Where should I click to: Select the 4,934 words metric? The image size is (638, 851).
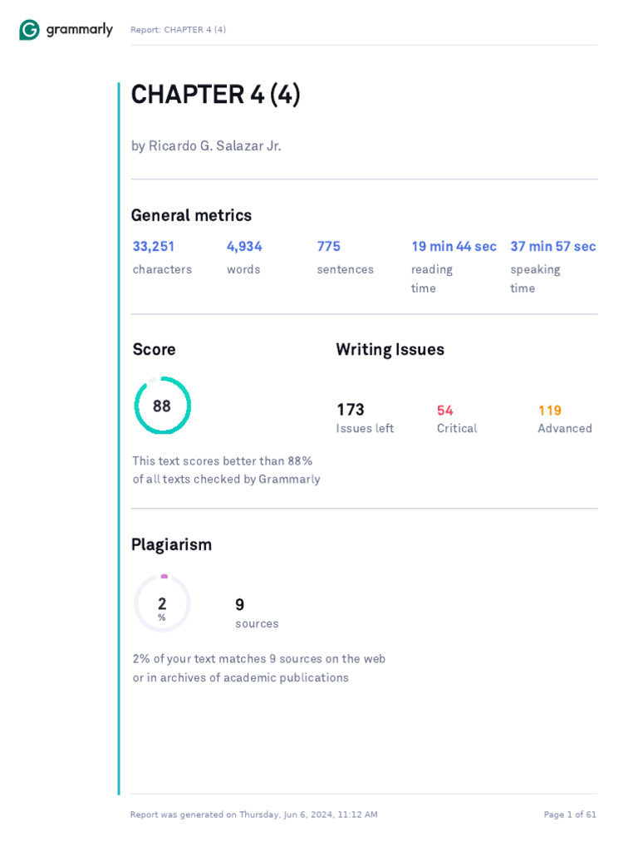(244, 246)
